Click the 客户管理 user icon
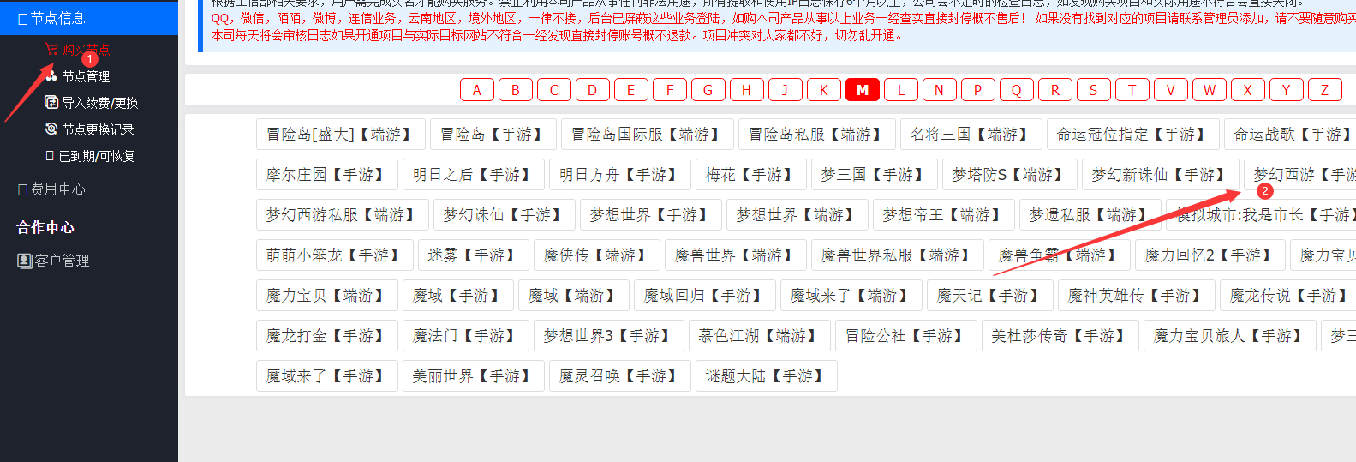The width and height of the screenshot is (1356, 462). coord(25,261)
